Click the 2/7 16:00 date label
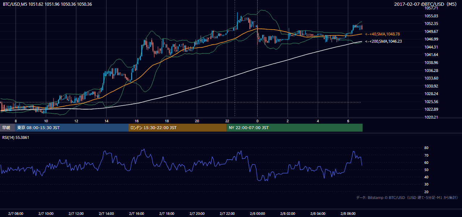The width and height of the screenshot is (462, 217). (x=137, y=213)
